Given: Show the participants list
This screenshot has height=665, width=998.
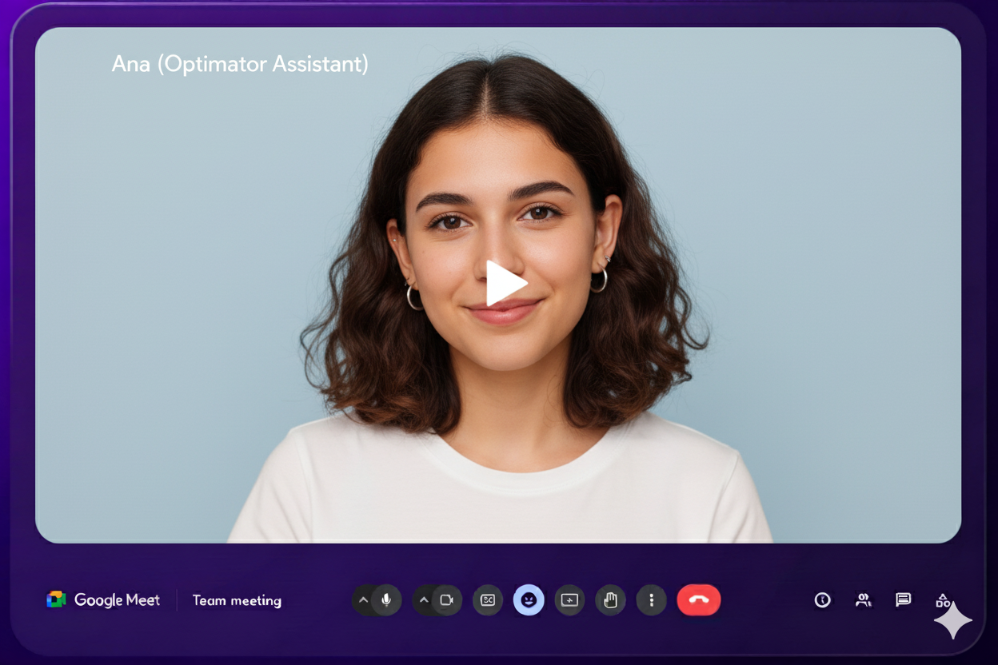Looking at the screenshot, I should coord(863,599).
